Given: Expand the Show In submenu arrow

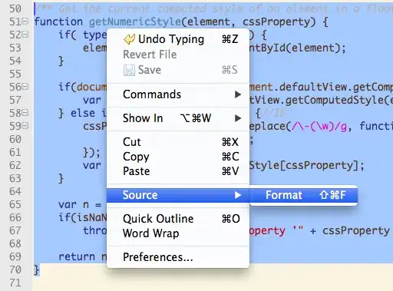Looking at the screenshot, I should point(238,118).
